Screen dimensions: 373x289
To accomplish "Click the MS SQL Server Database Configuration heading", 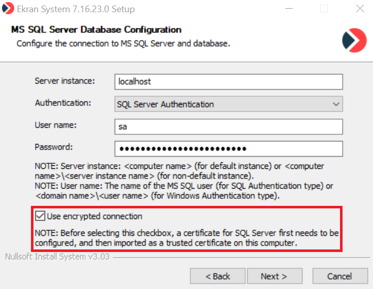I will (x=96, y=30).
